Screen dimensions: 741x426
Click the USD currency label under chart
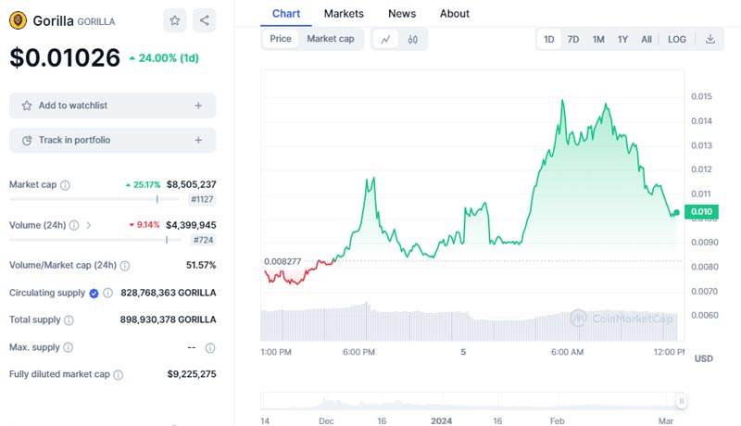pyautogui.click(x=703, y=359)
